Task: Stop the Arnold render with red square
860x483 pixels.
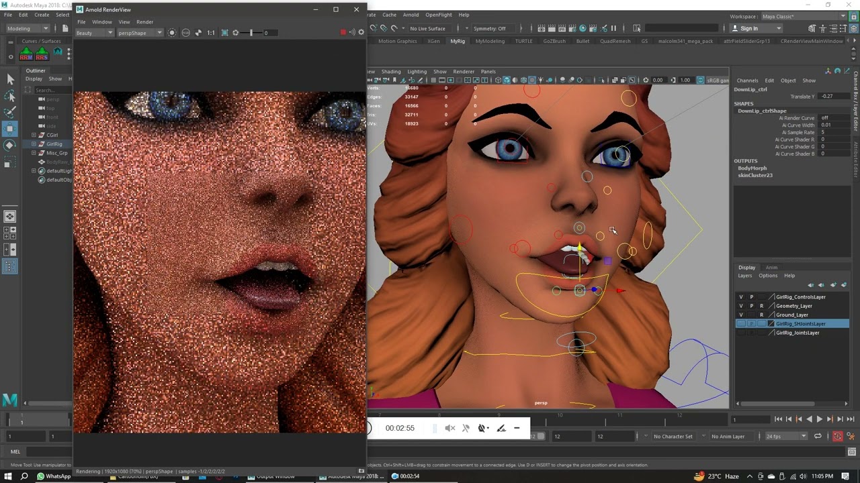Action: (x=343, y=32)
